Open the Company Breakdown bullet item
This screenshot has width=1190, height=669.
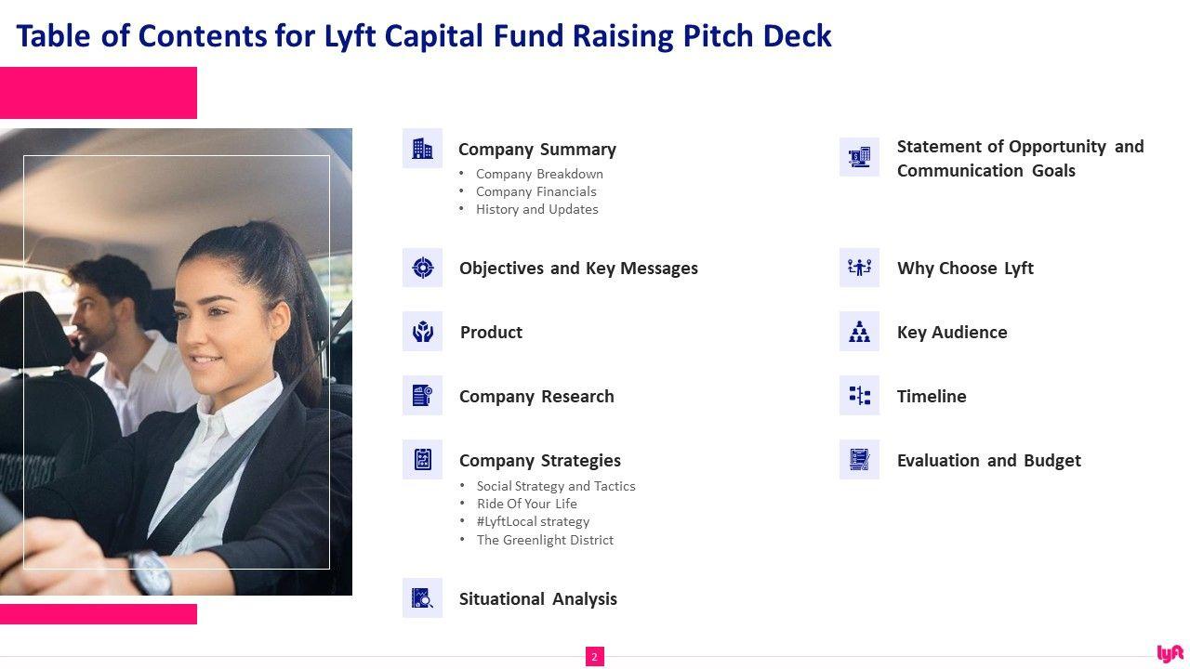click(x=539, y=174)
